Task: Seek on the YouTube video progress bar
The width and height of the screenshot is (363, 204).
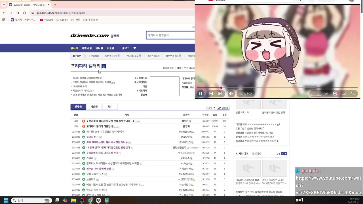Action: (x=277, y=88)
